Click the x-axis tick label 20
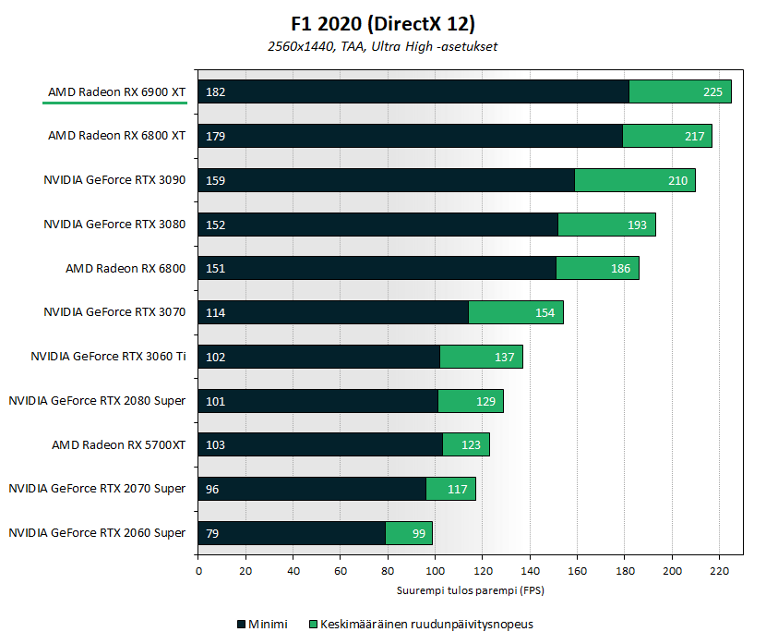The image size is (766, 644). tap(245, 571)
